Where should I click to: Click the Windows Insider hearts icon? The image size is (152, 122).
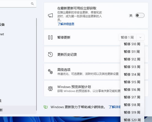point(50,89)
